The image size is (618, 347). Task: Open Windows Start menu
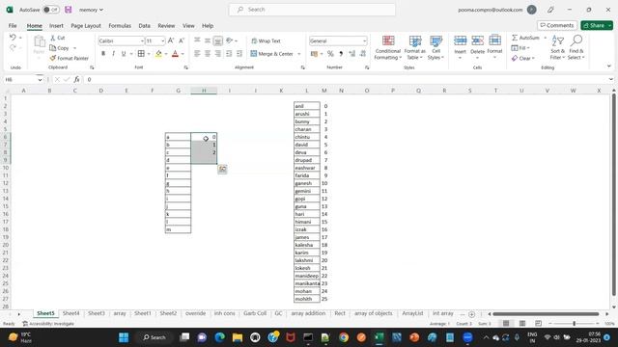(x=124, y=337)
